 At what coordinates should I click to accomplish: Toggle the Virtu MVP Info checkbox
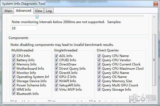tap(57, 90)
